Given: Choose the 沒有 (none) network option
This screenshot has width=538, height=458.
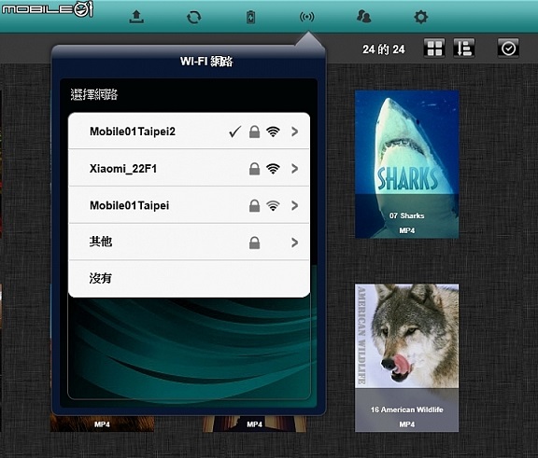Looking at the screenshot, I should pos(189,279).
